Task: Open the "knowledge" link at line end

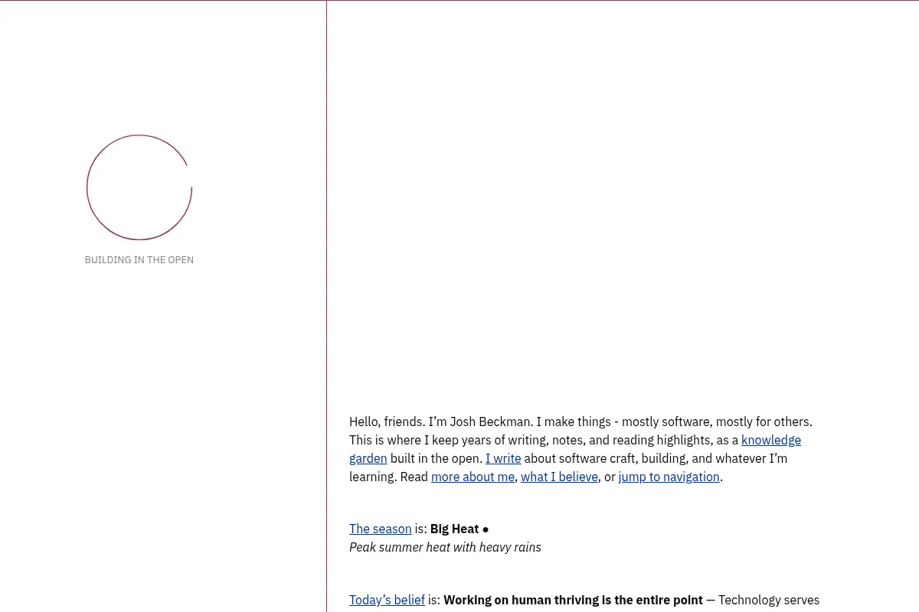Action: pyautogui.click(x=771, y=440)
